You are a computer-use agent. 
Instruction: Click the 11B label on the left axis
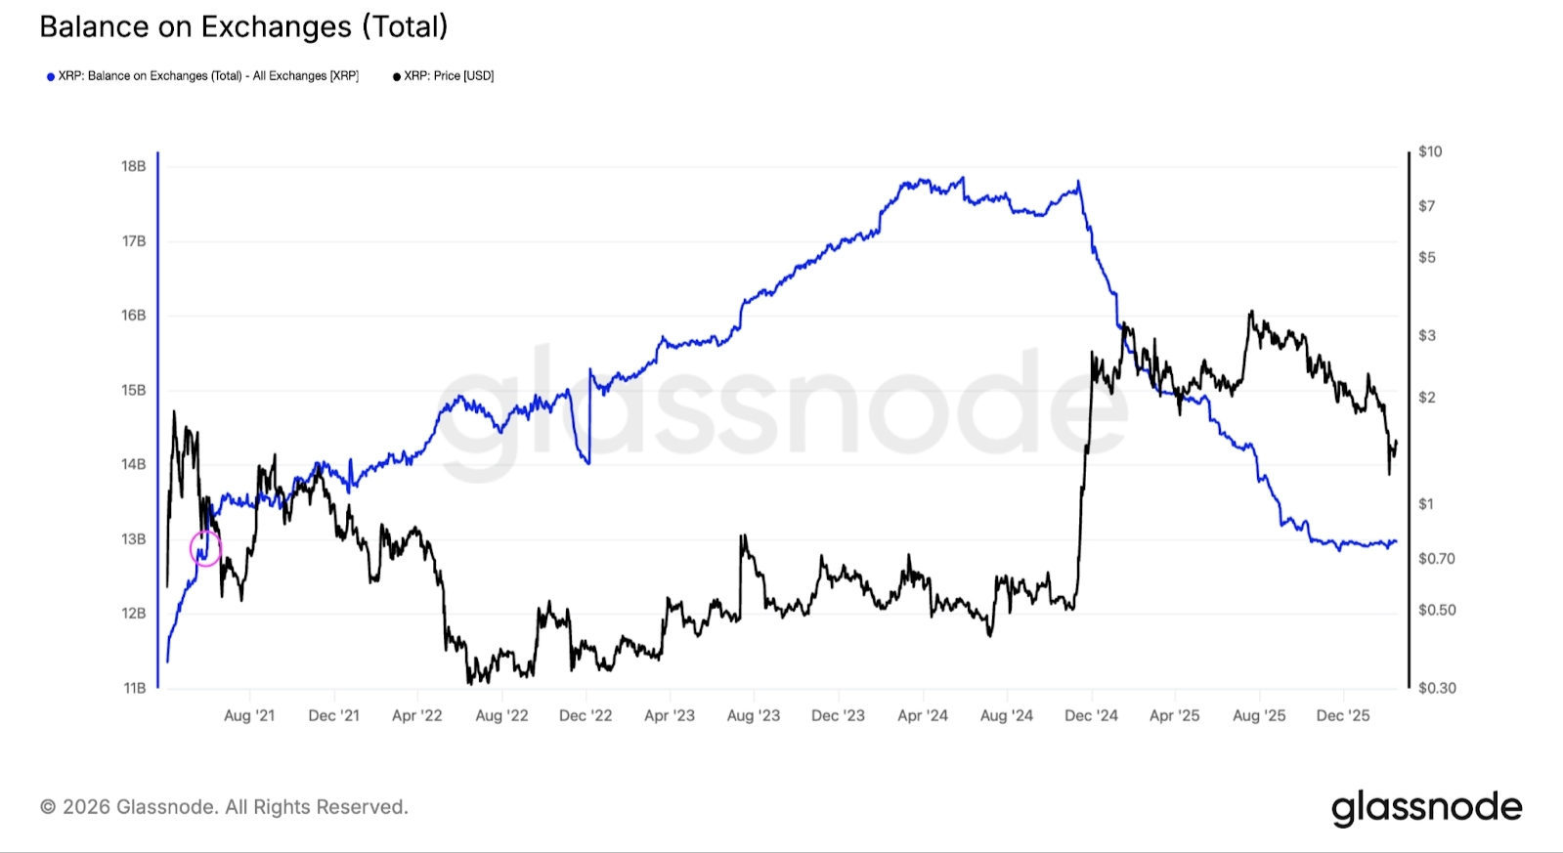(134, 688)
